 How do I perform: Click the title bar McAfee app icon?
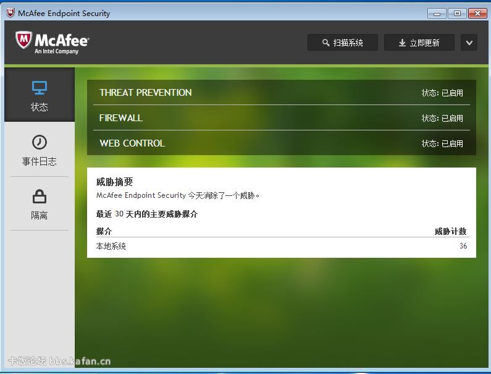pos(10,13)
